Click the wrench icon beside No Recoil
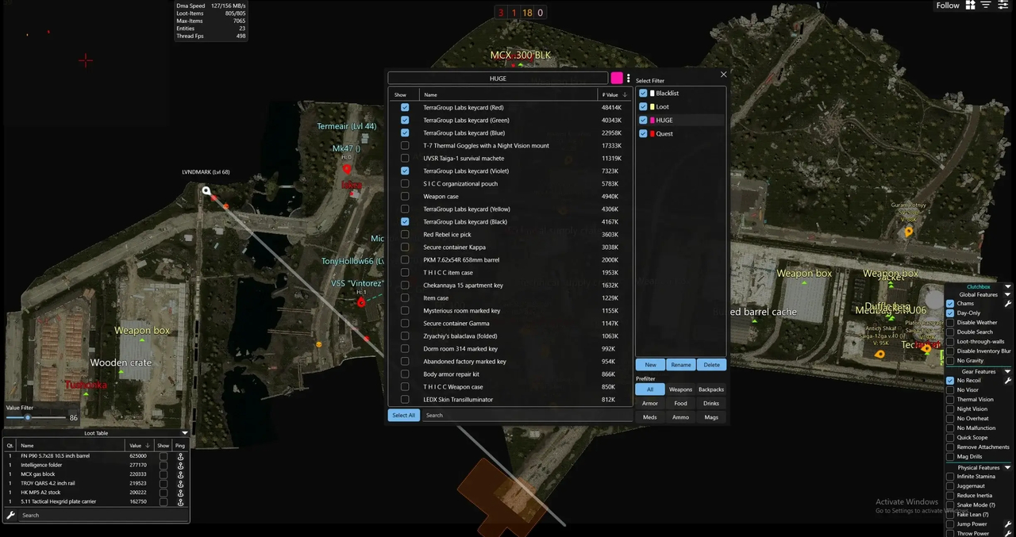 coord(1008,379)
